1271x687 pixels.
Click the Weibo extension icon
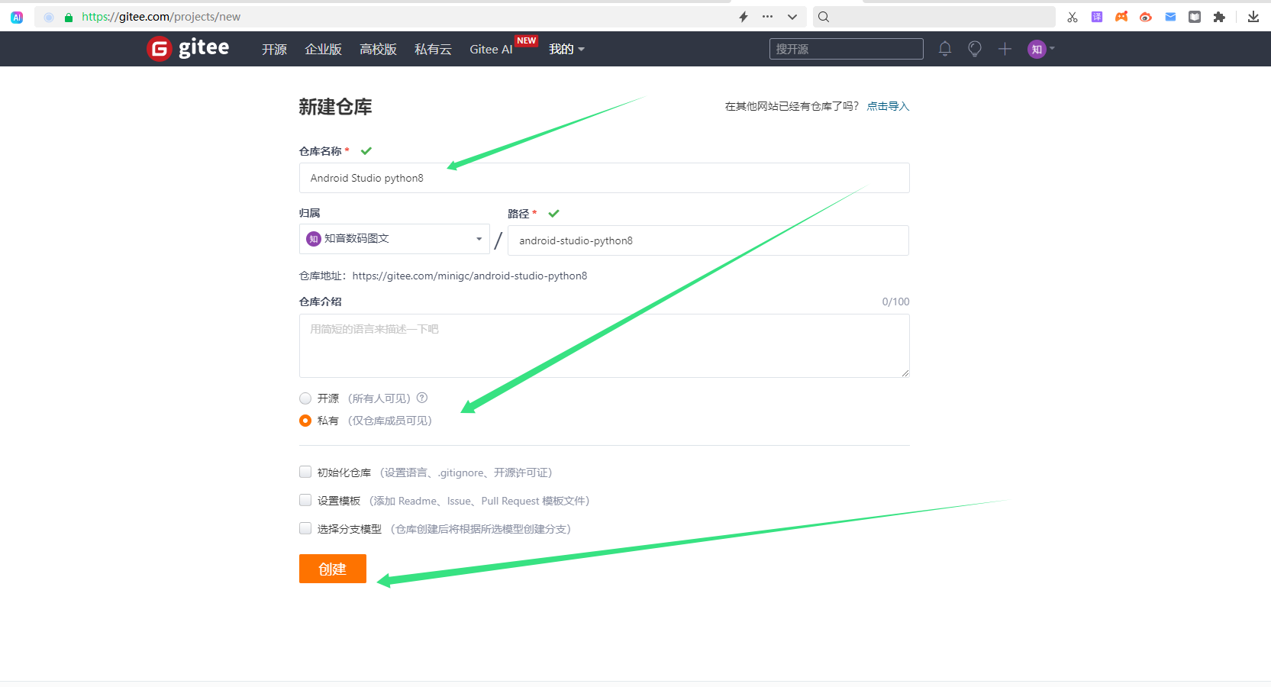coord(1146,17)
